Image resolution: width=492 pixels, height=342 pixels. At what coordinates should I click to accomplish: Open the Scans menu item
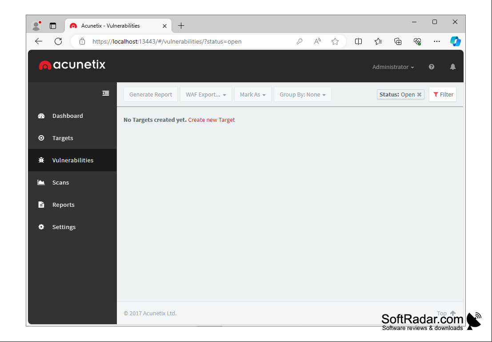point(72,182)
